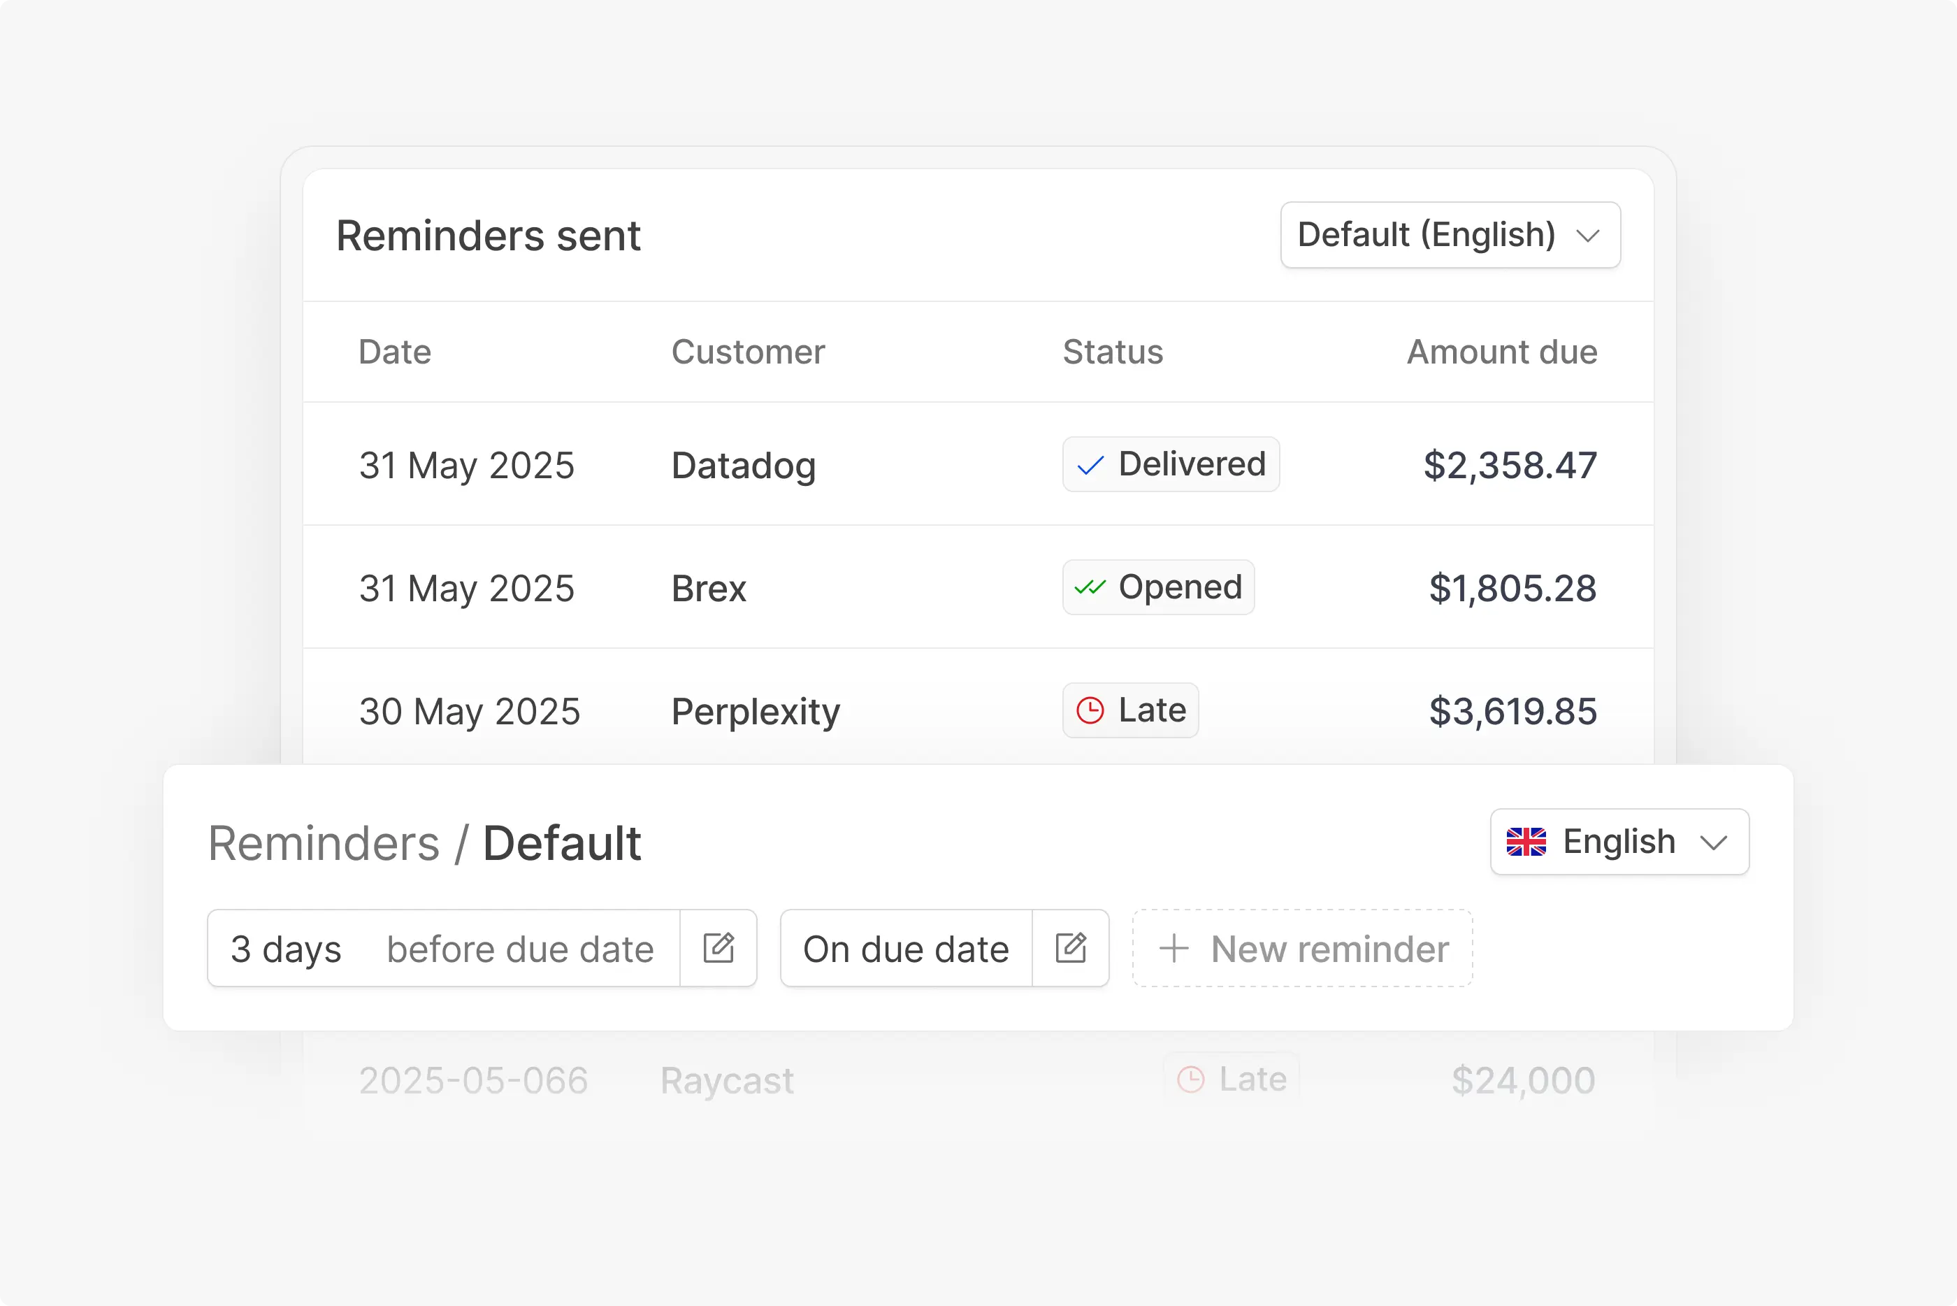Open the Default (English) dropdown
The height and width of the screenshot is (1306, 1957).
[x=1450, y=235]
